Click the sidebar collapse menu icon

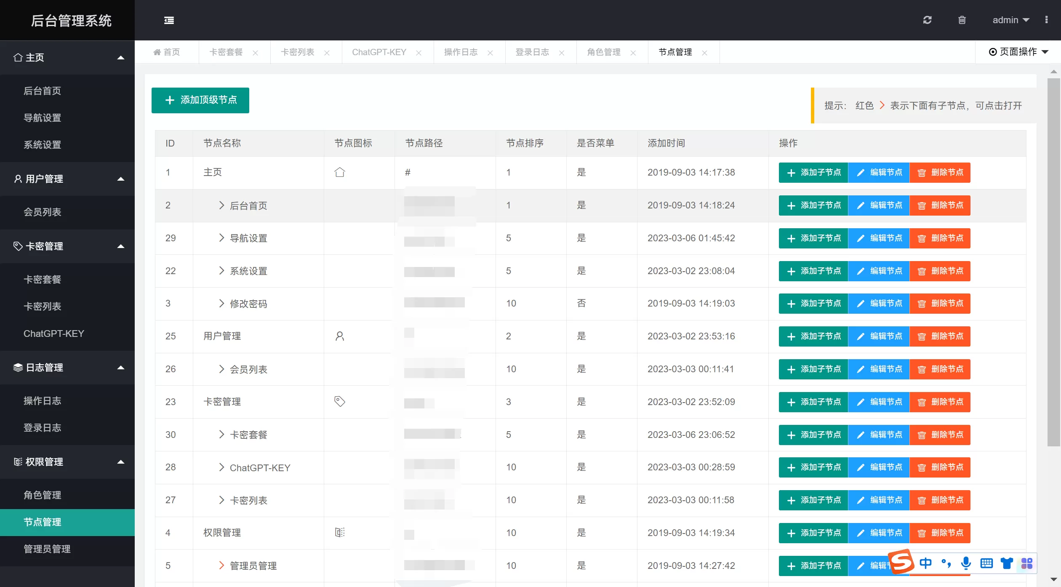point(169,20)
